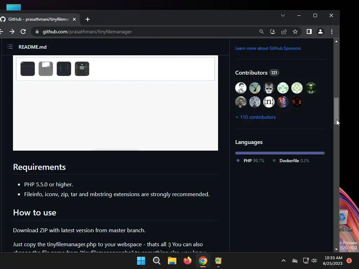The height and width of the screenshot is (269, 359).
Task: Bookmark this tab with the star
Action: (x=295, y=32)
